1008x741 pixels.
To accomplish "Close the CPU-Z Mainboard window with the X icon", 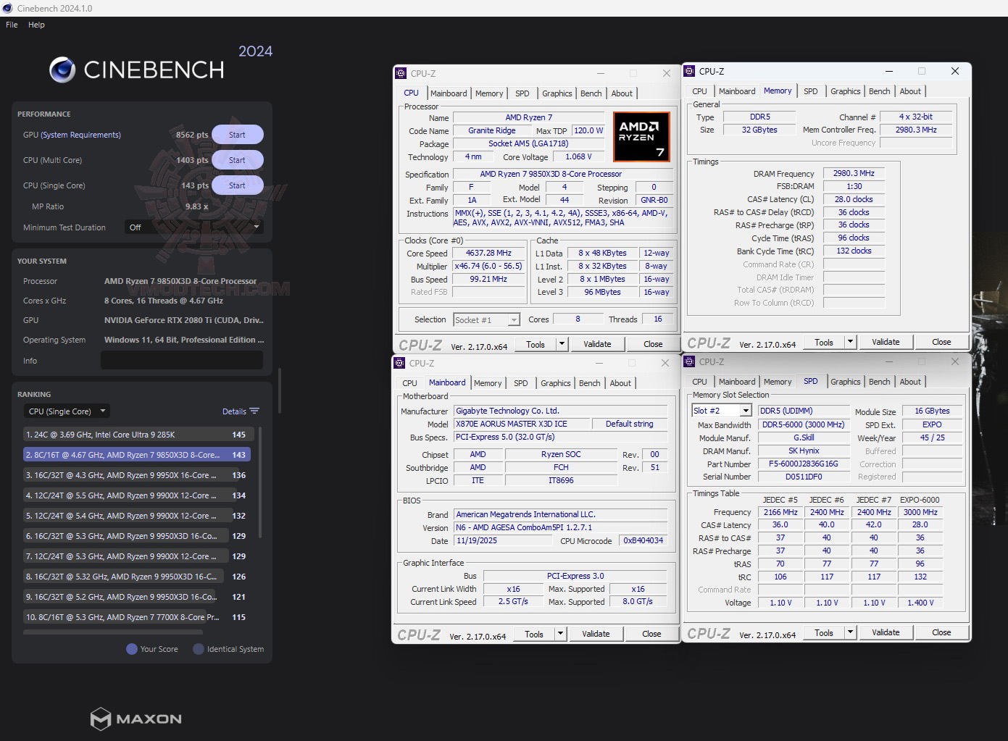I will pyautogui.click(x=665, y=363).
